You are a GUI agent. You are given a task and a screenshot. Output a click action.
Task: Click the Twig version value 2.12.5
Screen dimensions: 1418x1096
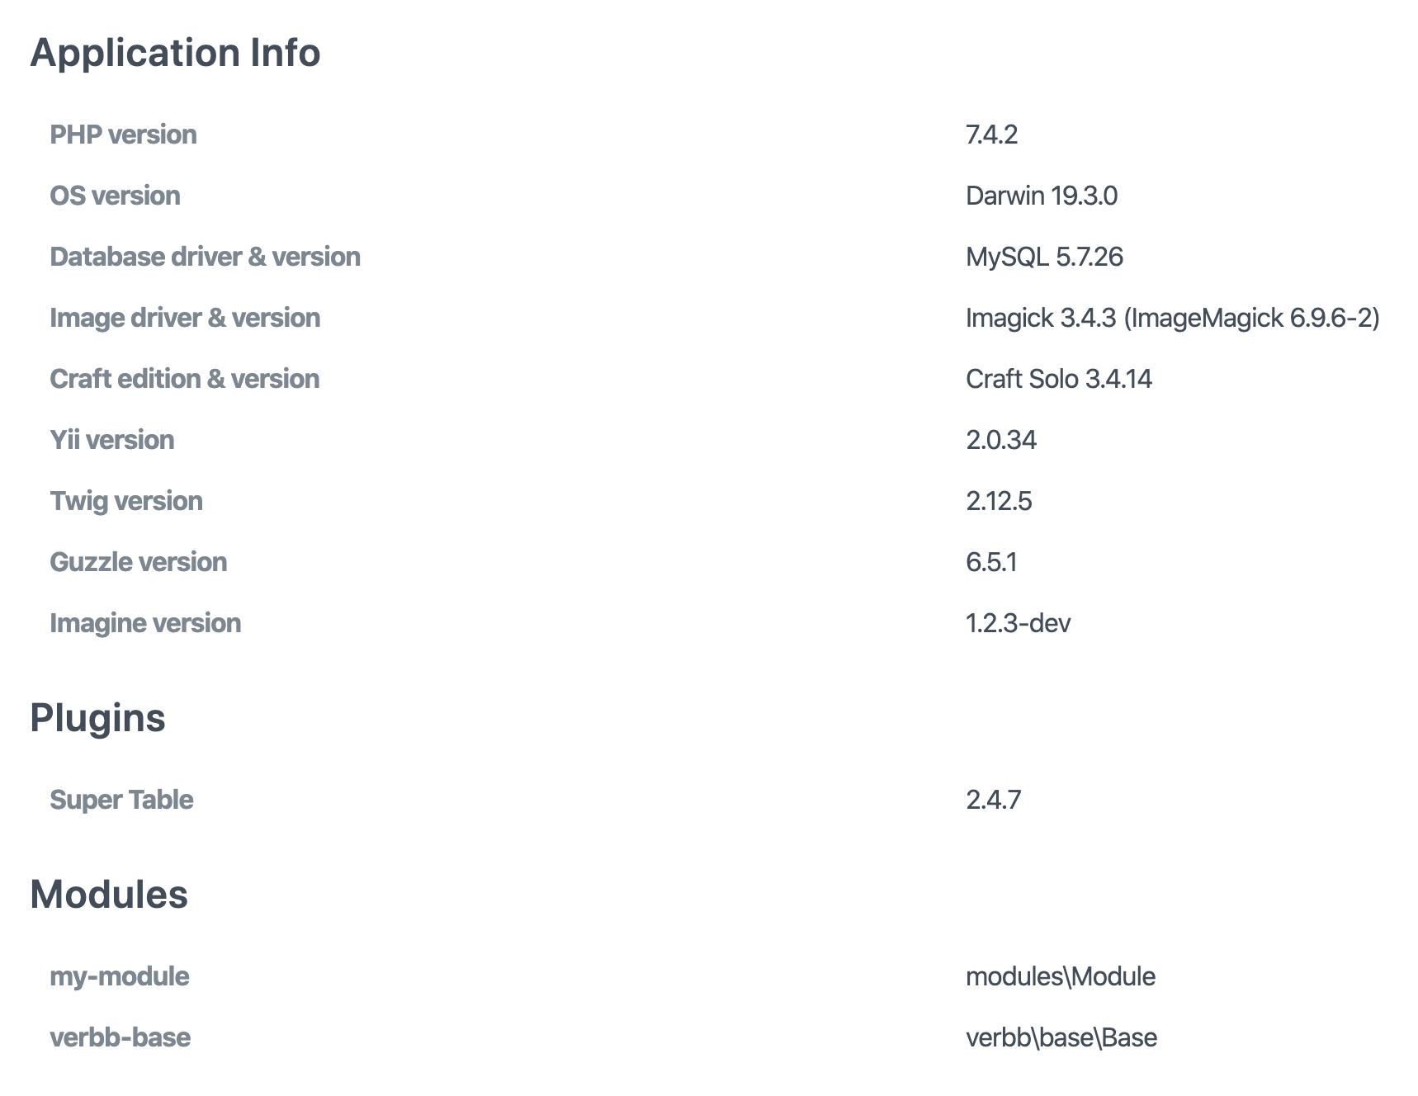point(1000,500)
